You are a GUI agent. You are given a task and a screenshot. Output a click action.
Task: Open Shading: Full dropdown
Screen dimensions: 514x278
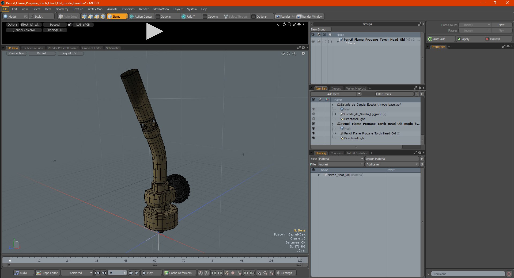coord(55,30)
